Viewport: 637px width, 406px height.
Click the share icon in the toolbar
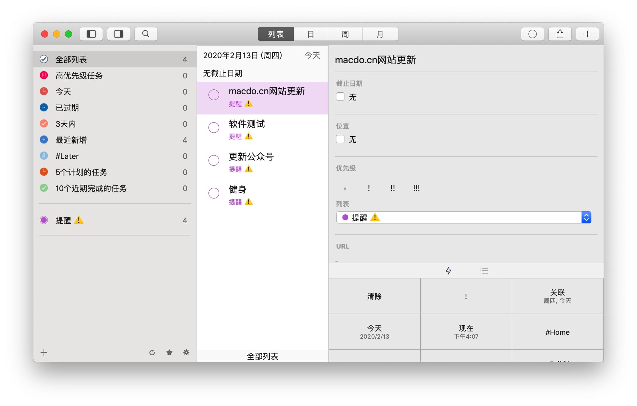(x=560, y=34)
